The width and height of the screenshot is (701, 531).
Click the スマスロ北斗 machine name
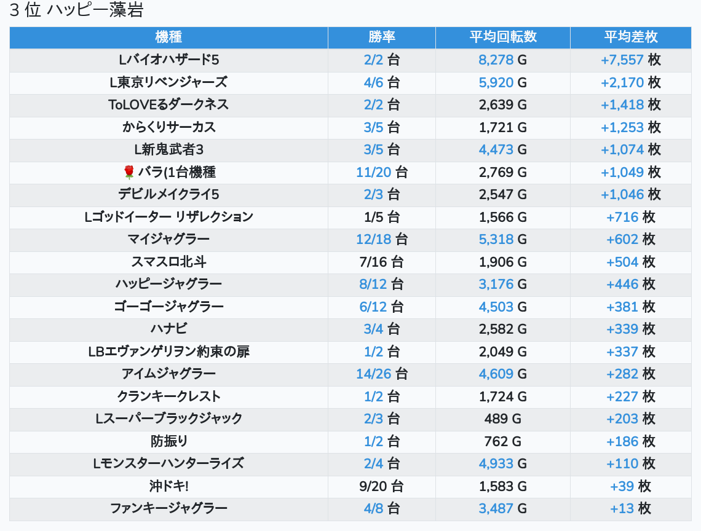[168, 262]
